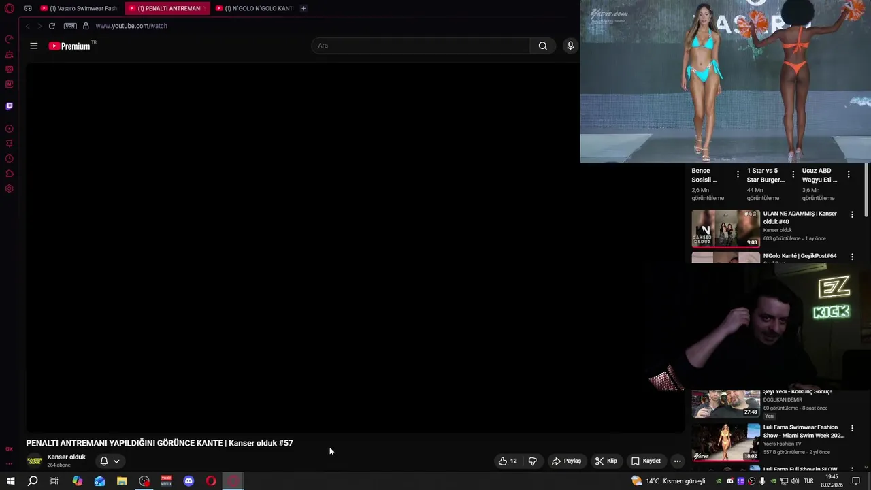Open '1 Star vs 5 Star Burger' video title
The width and height of the screenshot is (871, 490).
(766, 176)
